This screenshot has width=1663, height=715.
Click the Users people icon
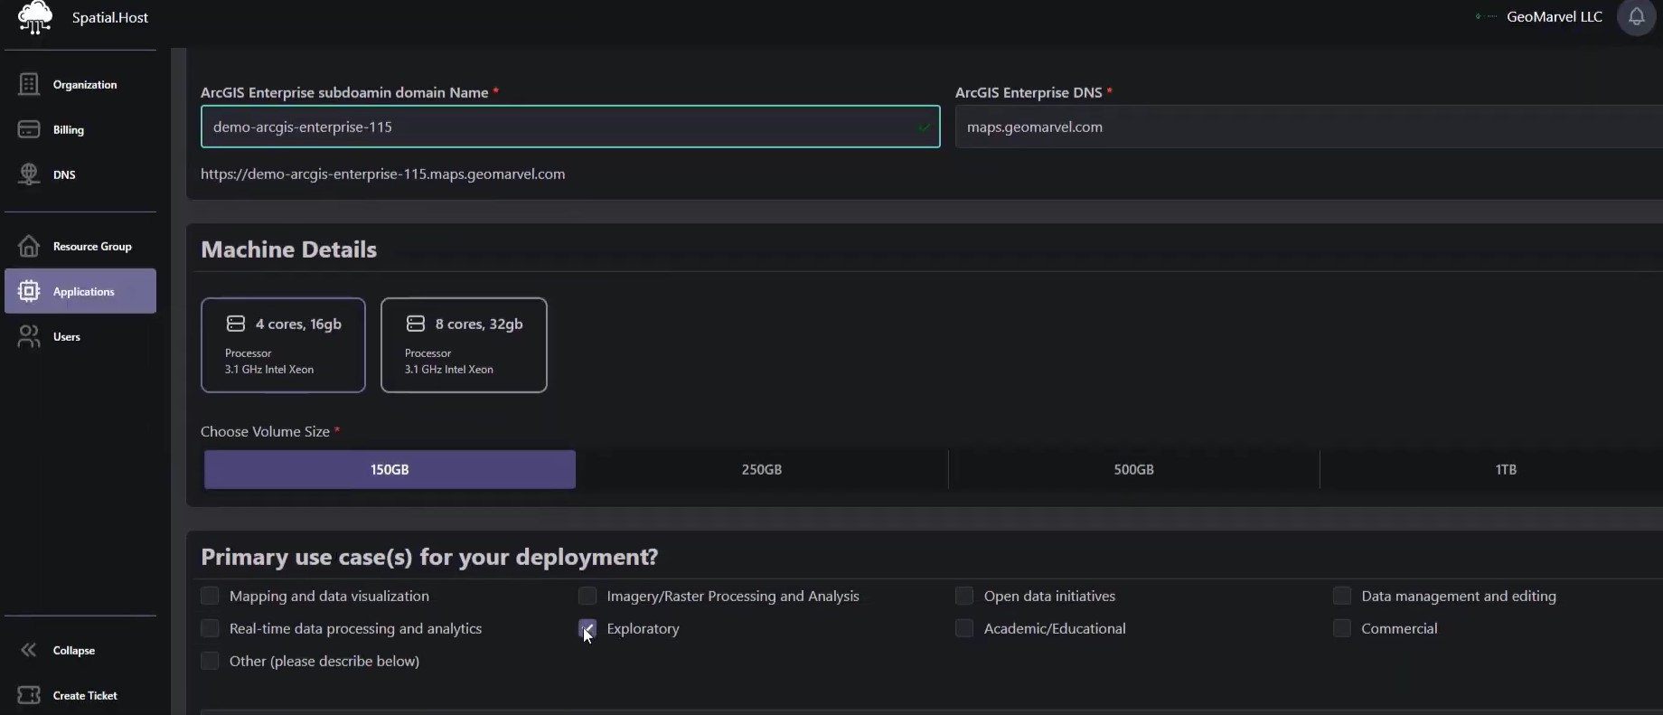(29, 336)
